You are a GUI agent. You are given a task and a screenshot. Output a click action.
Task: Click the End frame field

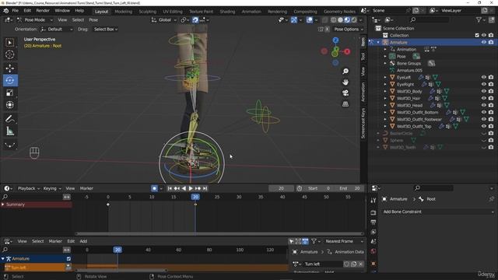point(349,188)
